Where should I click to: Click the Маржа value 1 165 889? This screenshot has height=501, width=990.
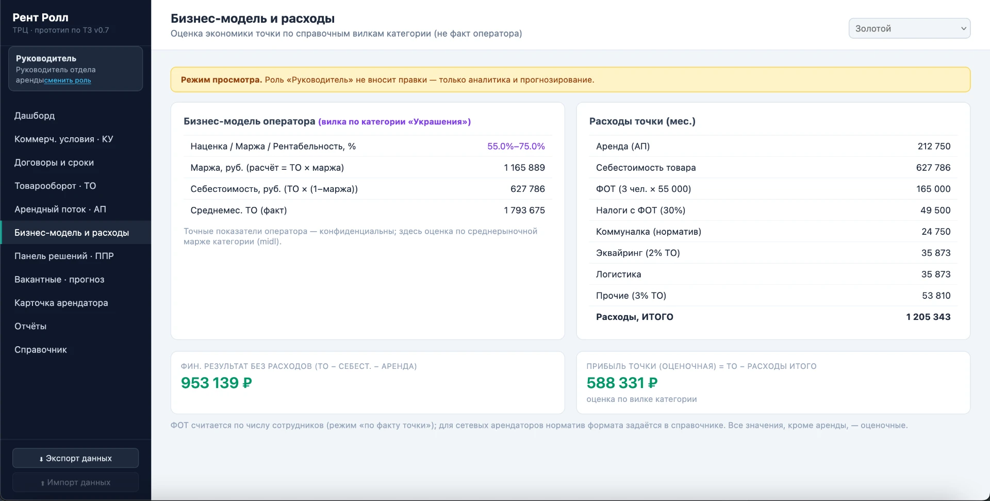524,168
